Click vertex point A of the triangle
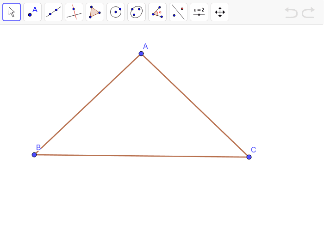 (x=141, y=54)
